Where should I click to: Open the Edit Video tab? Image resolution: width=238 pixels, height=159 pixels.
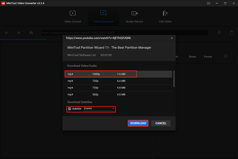(165, 16)
